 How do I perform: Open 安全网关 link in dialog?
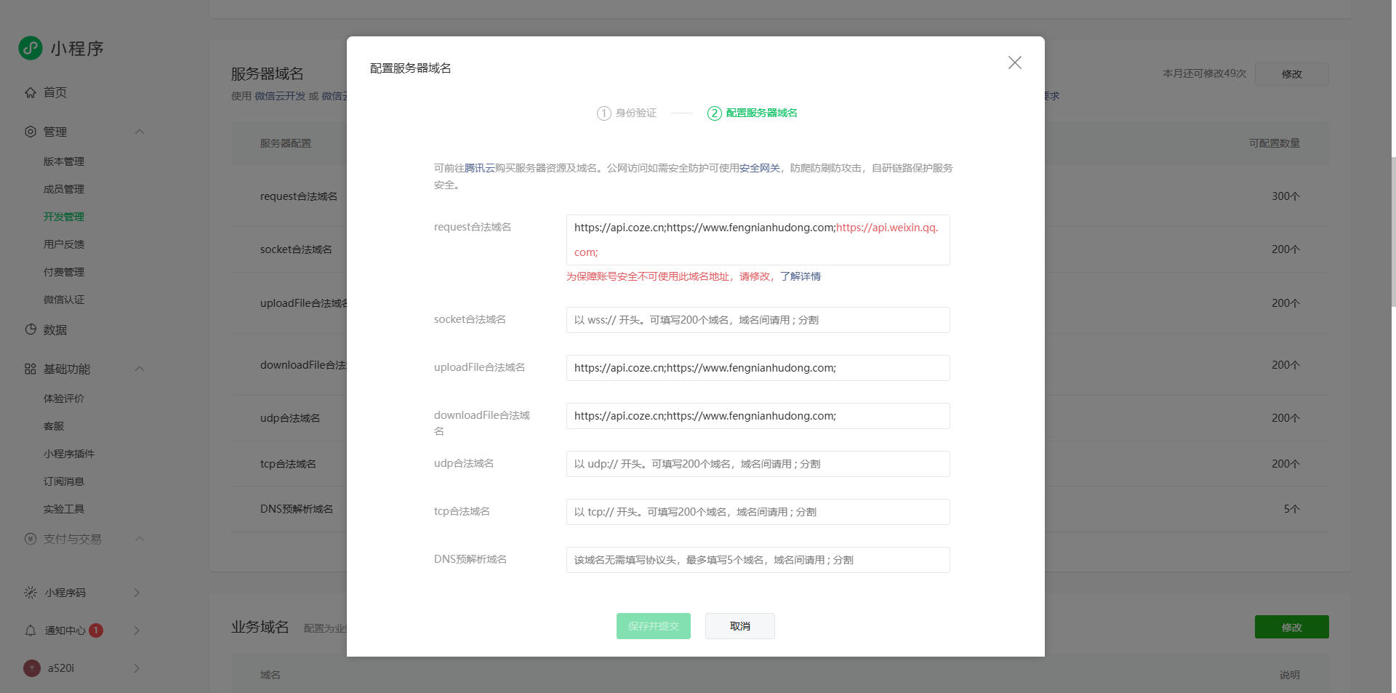760,168
